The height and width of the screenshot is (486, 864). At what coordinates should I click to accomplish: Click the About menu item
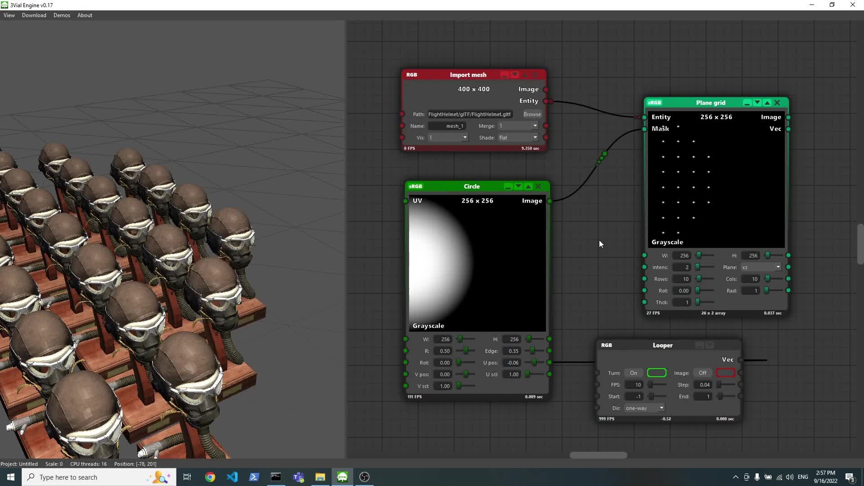[x=85, y=15]
